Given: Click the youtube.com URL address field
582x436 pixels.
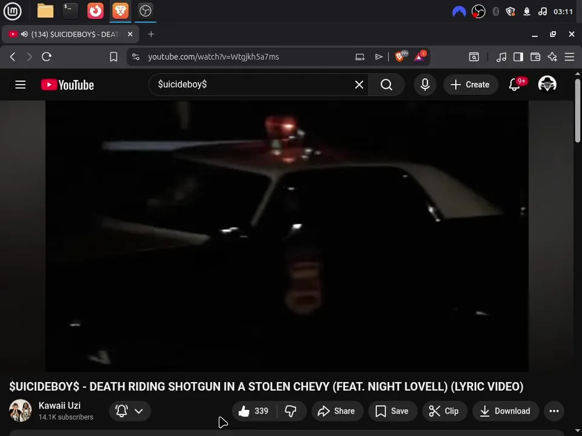Looking at the screenshot, I should click(213, 57).
